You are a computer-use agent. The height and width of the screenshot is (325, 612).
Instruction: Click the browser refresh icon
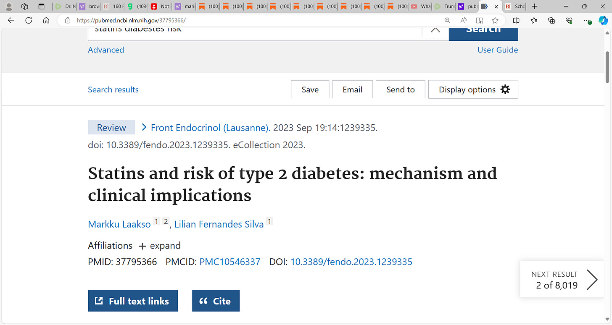pos(29,20)
